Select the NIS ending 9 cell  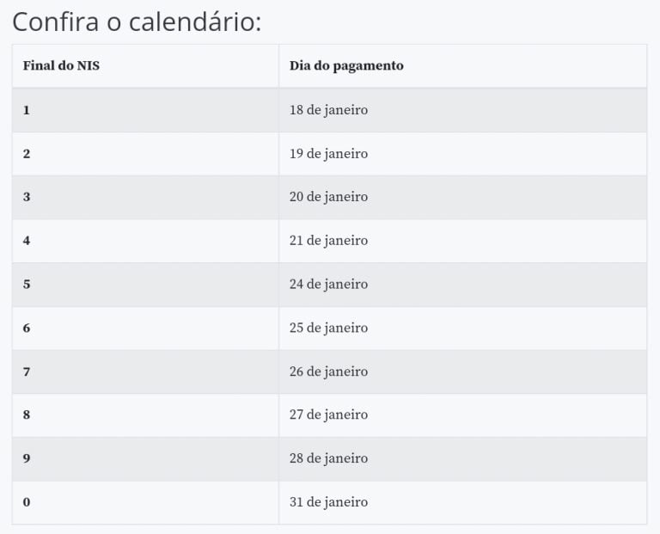(145, 459)
